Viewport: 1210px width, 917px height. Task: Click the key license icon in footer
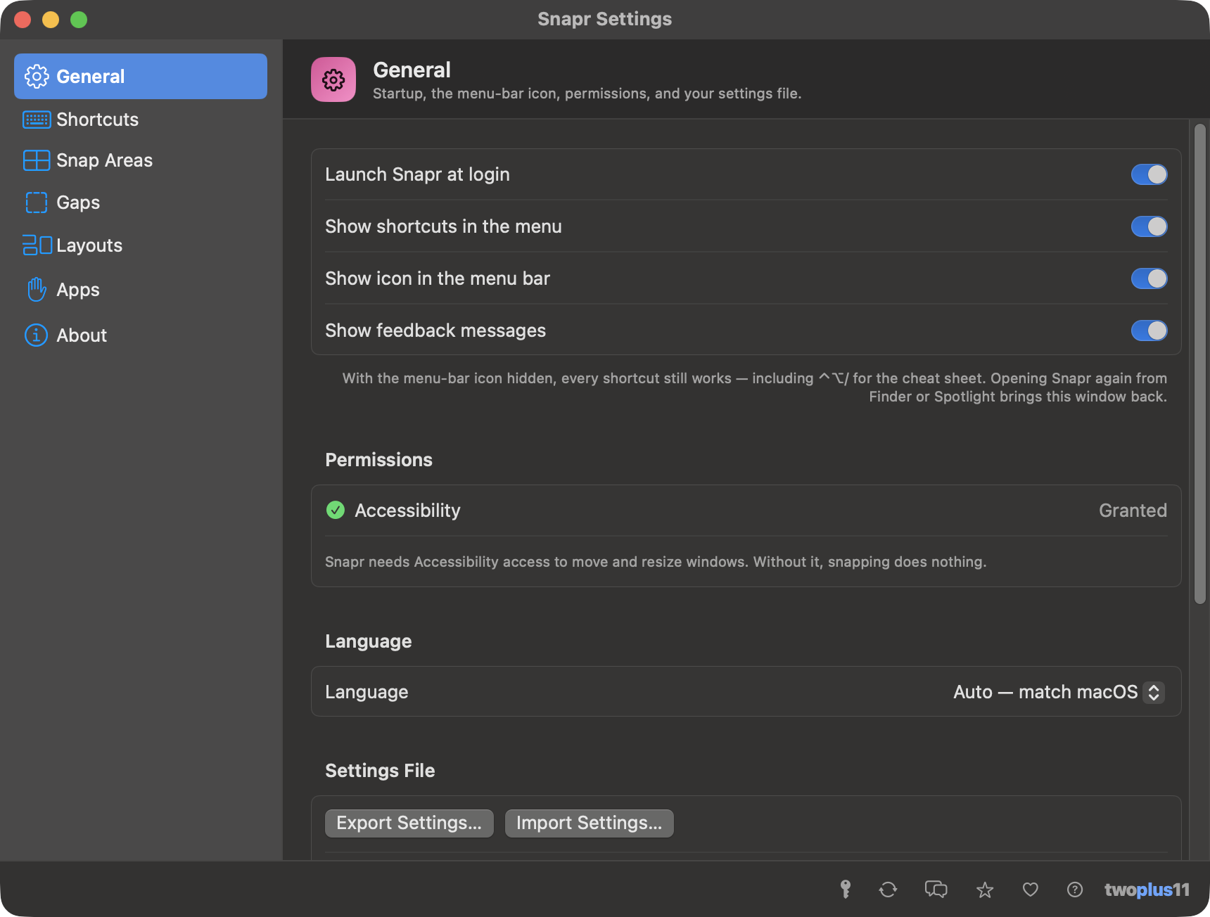[846, 890]
